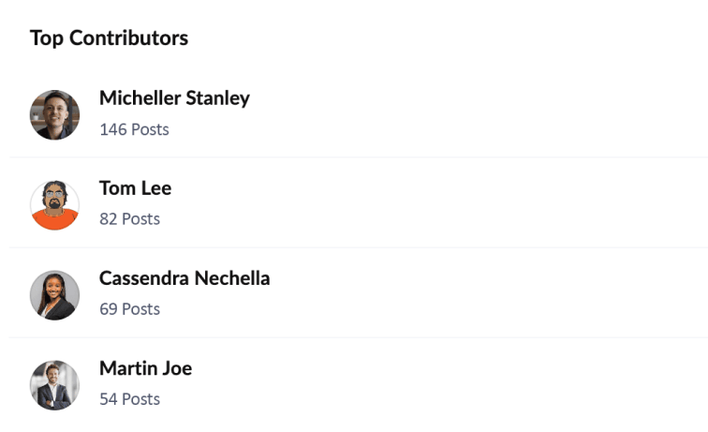
Task: Click the Tom Lee name
Action: (135, 188)
